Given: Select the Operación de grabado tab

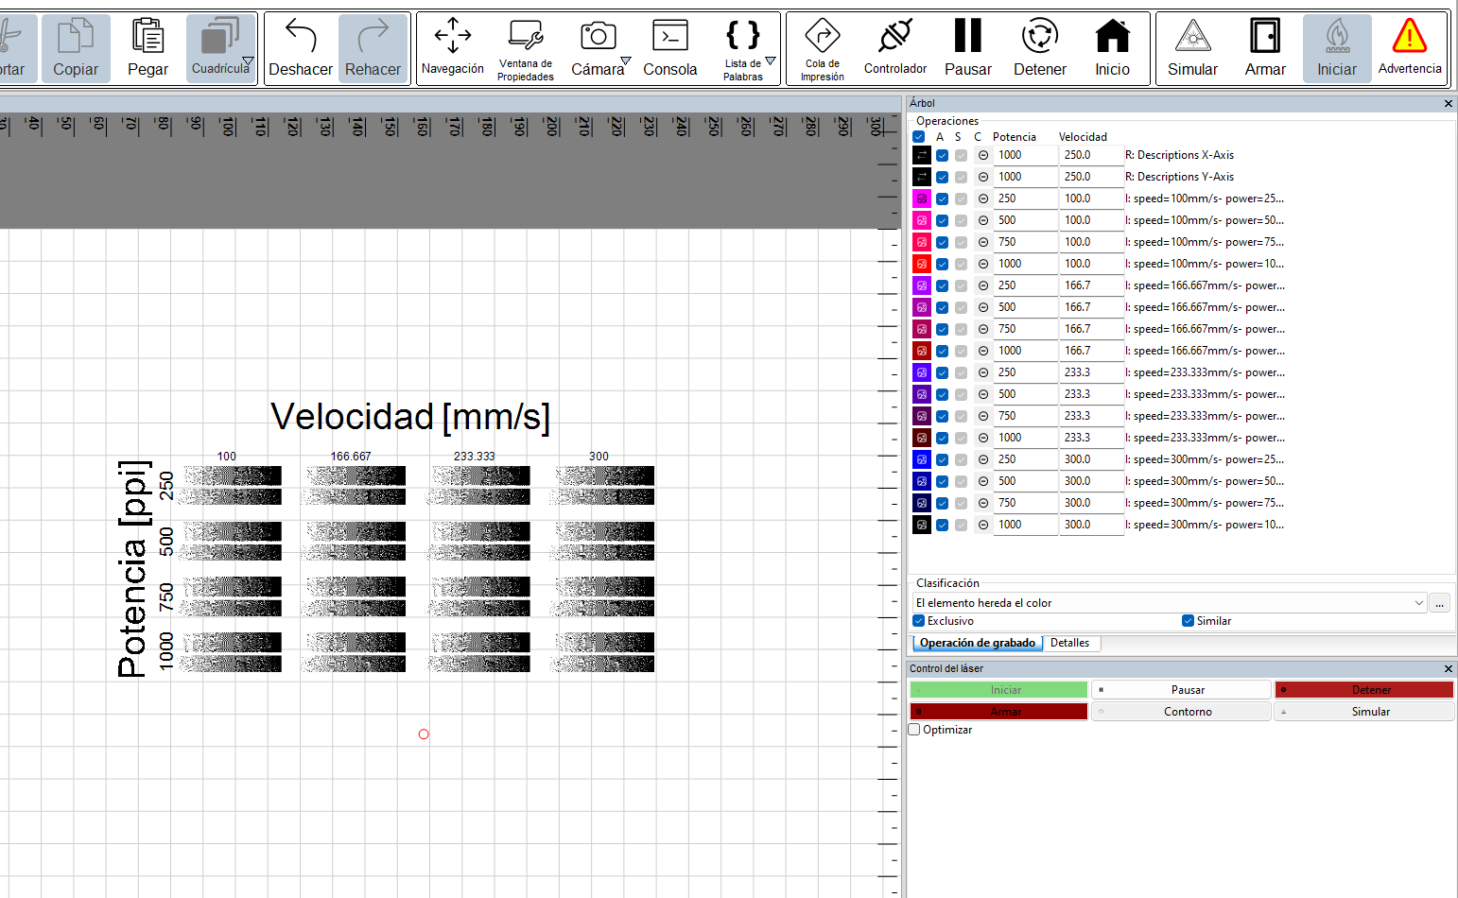Looking at the screenshot, I should [x=977, y=643].
